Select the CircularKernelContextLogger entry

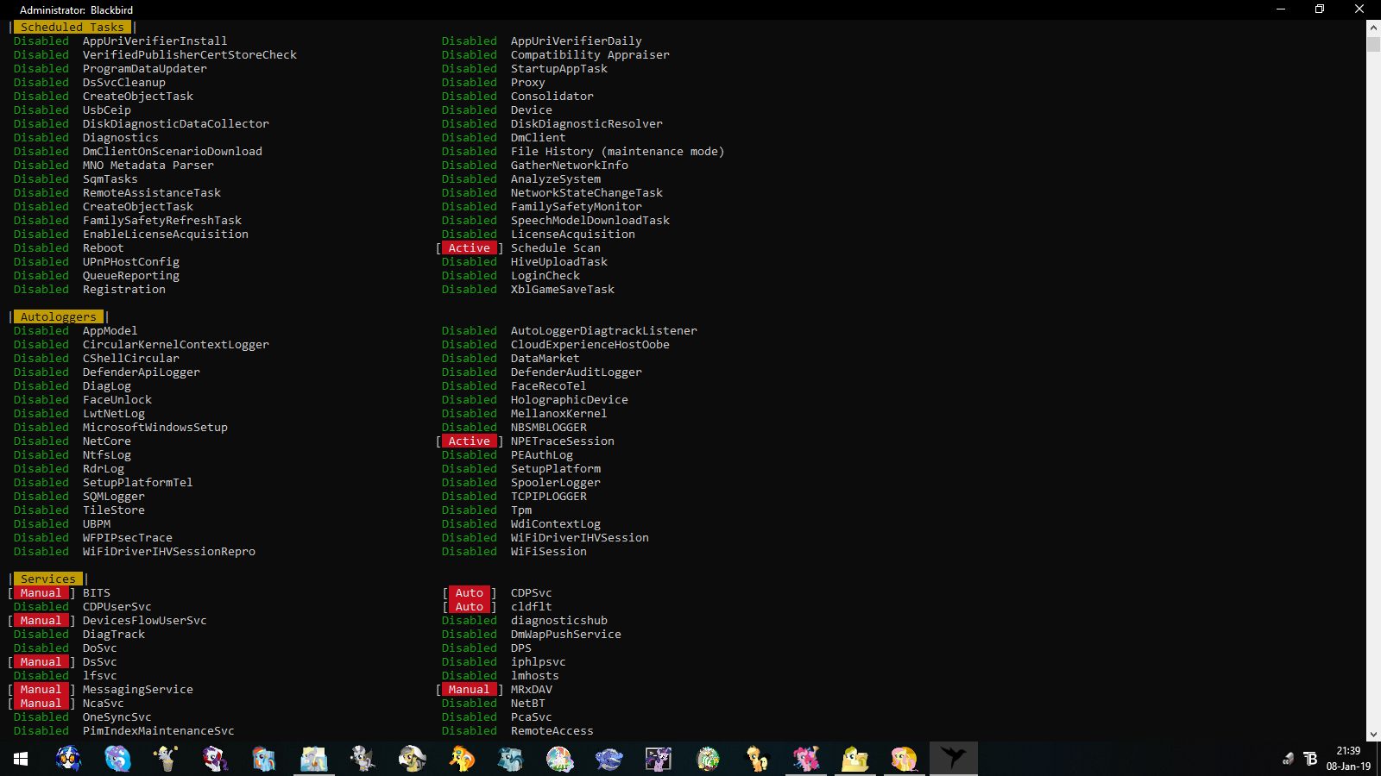click(176, 344)
